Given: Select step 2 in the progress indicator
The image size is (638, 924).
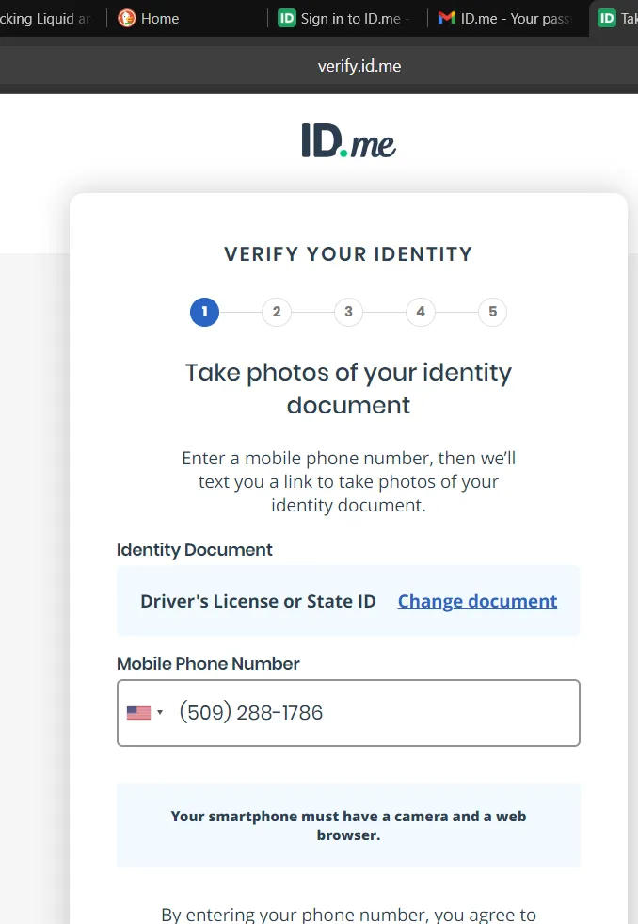Looking at the screenshot, I should click(277, 312).
